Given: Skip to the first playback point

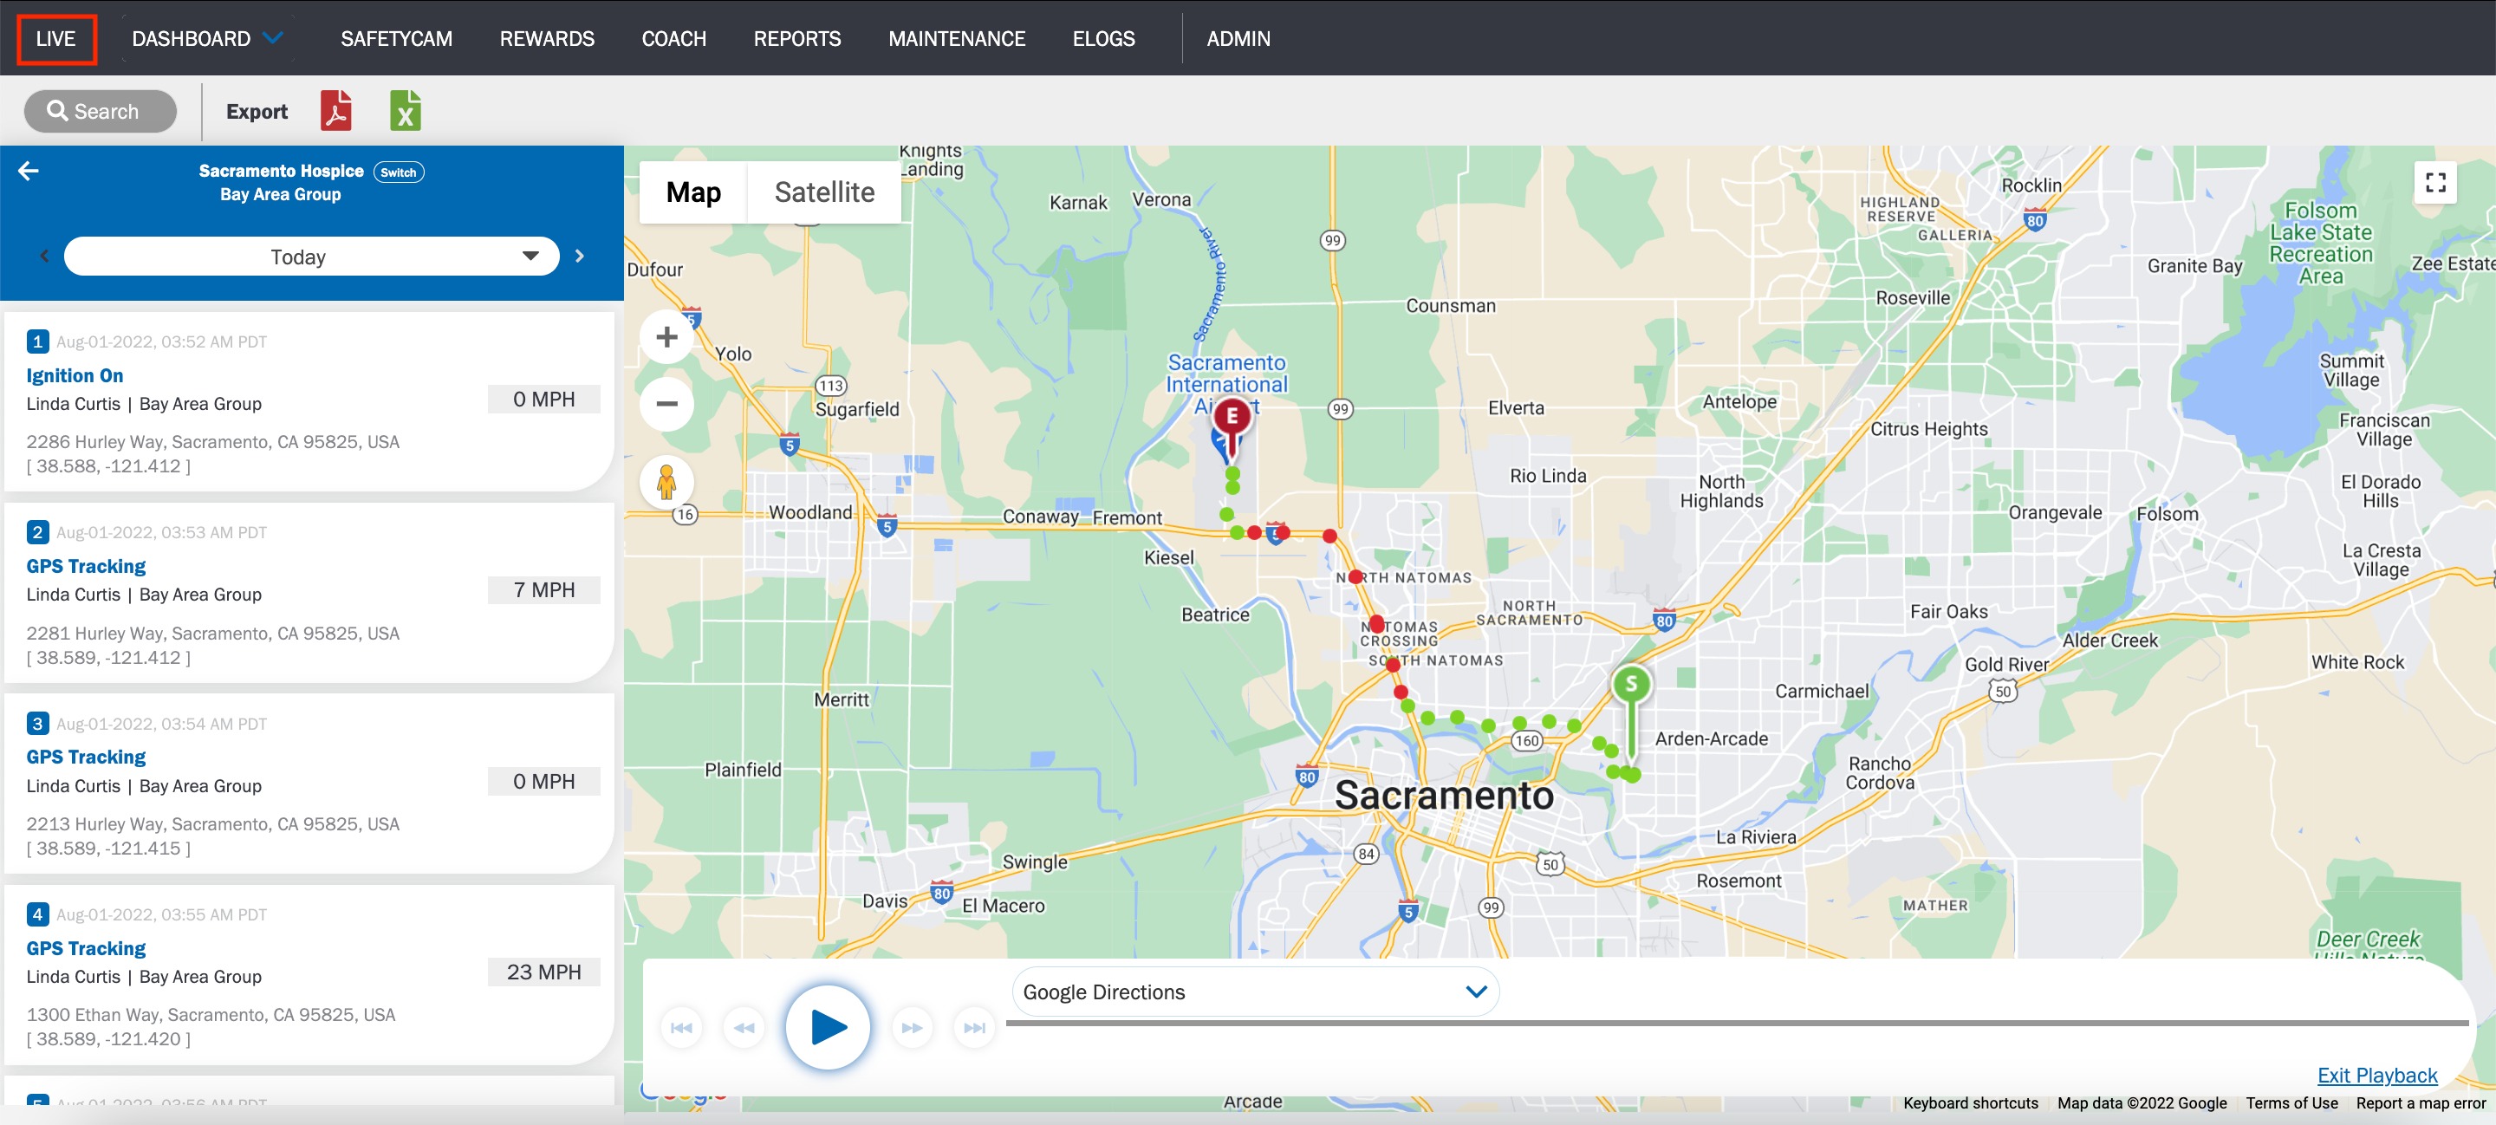Looking at the screenshot, I should [x=681, y=1028].
